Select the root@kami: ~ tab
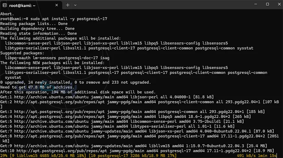283x158 pixels. 31,5
